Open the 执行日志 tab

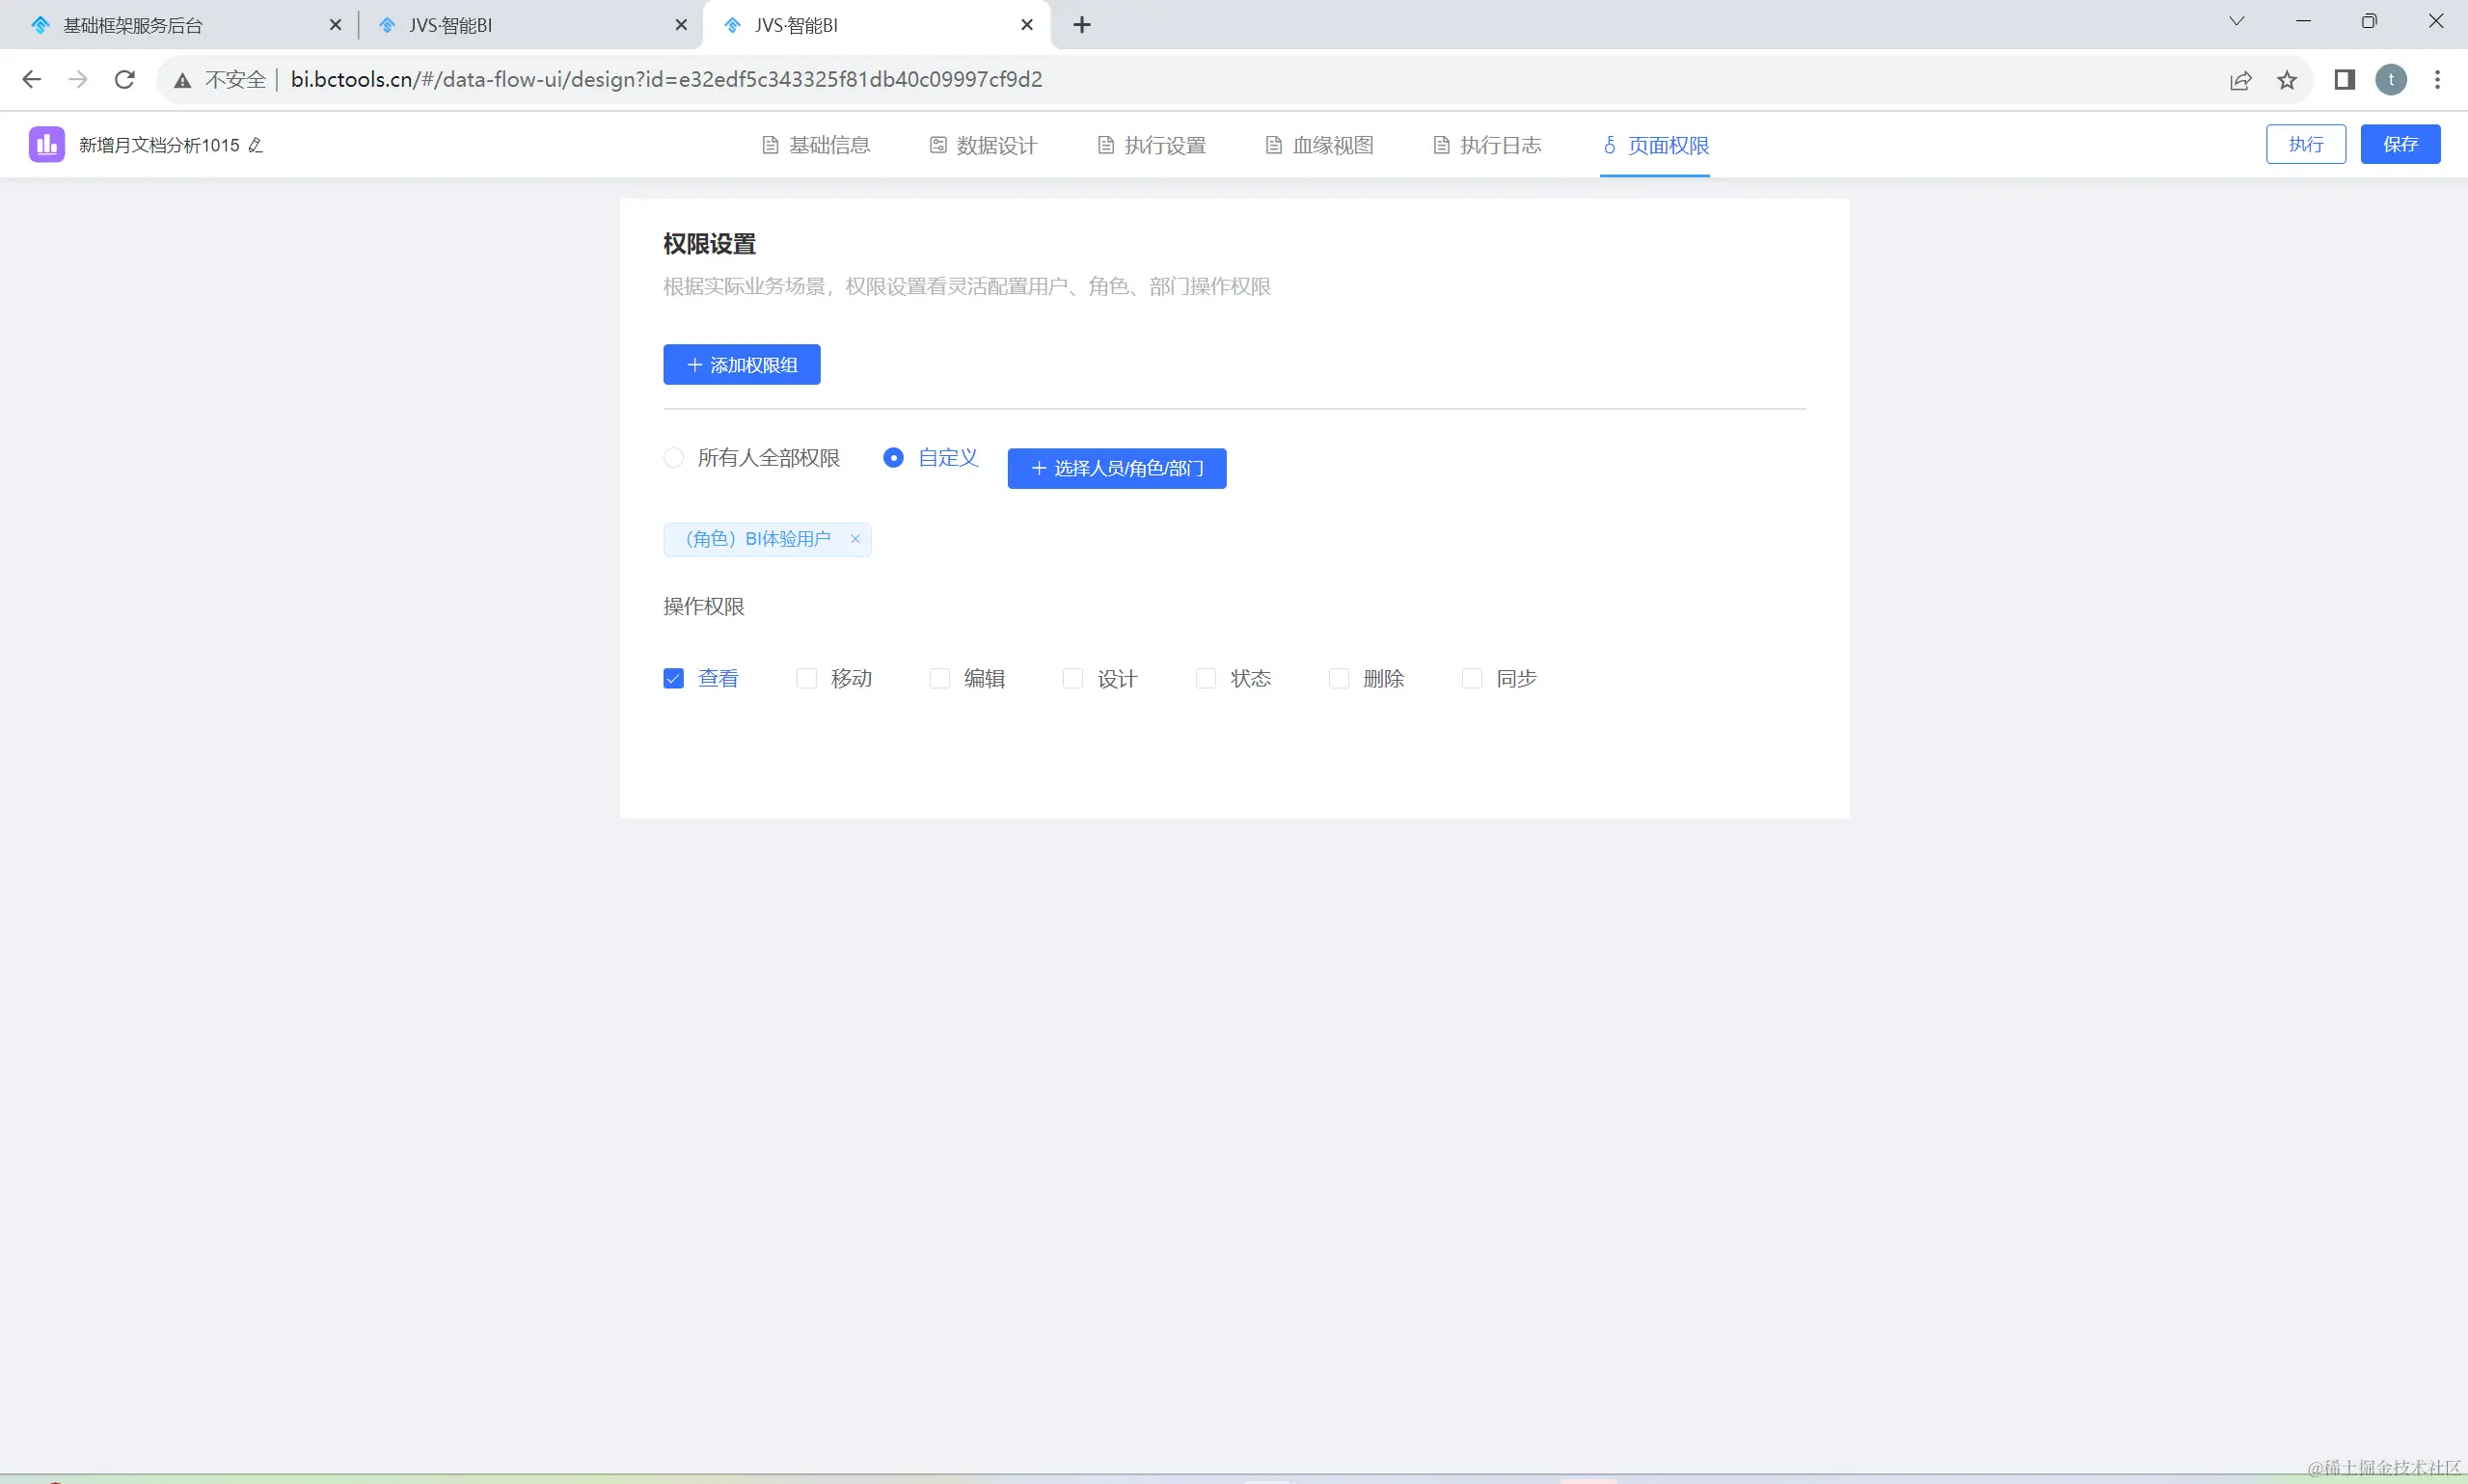(x=1488, y=145)
